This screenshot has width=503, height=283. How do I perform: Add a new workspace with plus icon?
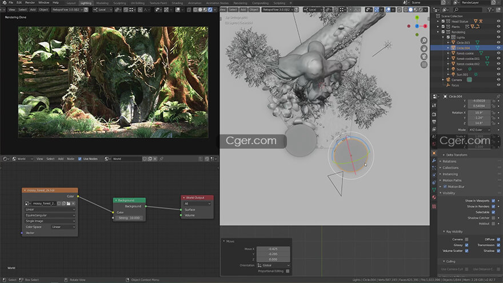point(291,3)
